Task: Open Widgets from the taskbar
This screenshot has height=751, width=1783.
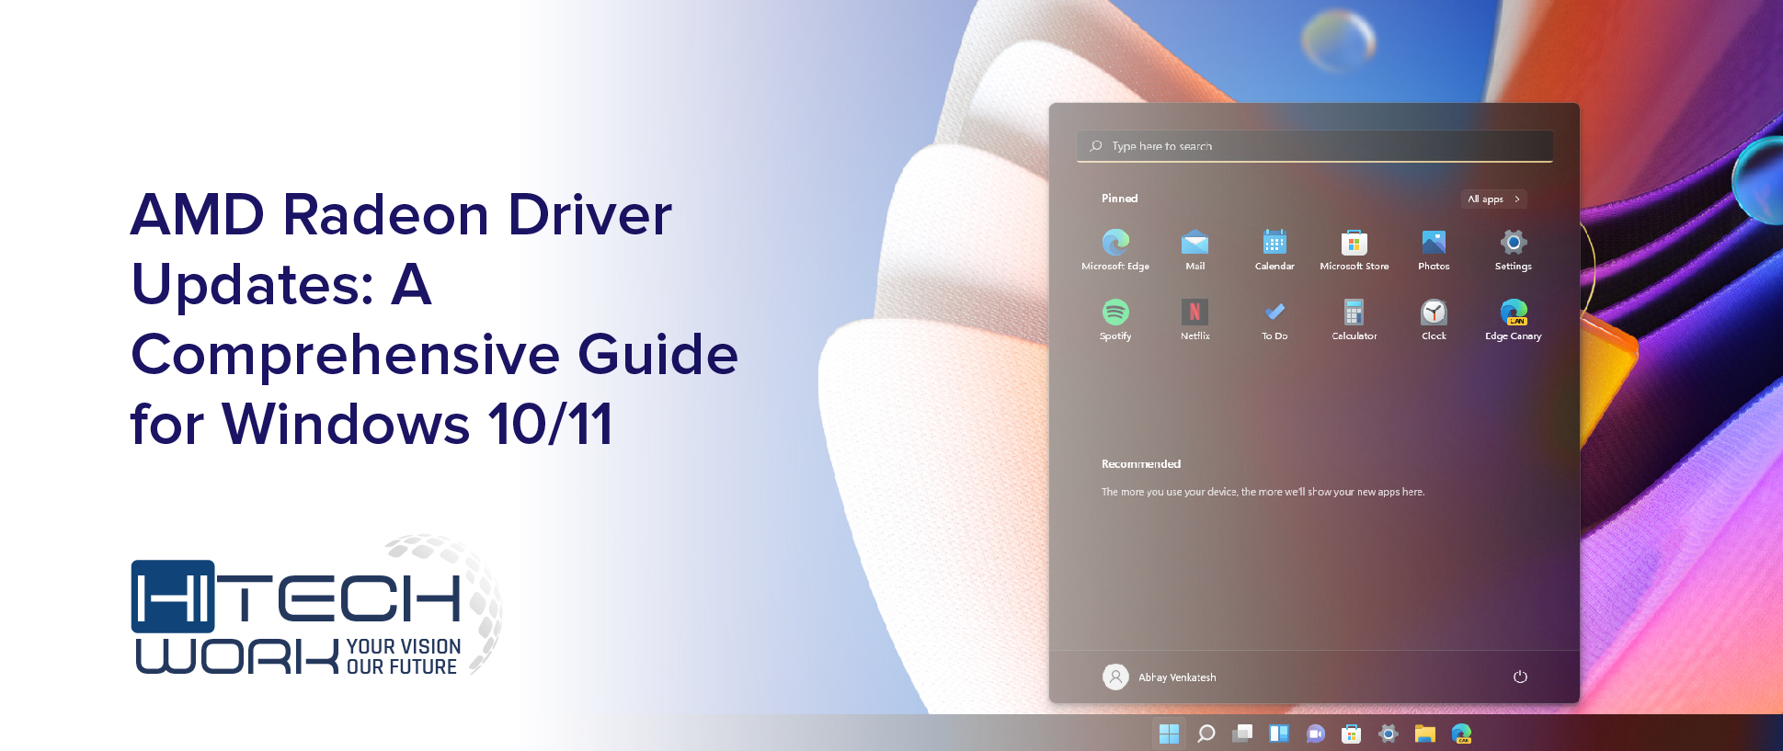Action: coord(1278,734)
